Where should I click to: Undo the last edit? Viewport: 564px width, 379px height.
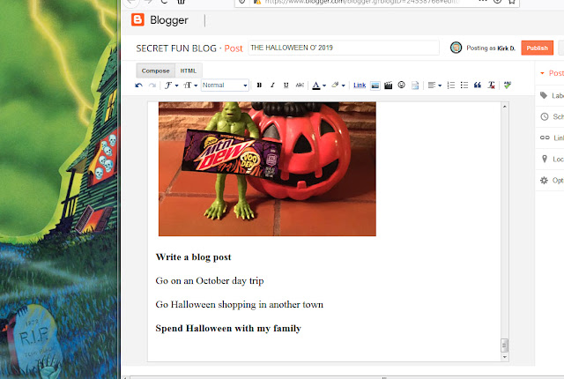(x=139, y=85)
